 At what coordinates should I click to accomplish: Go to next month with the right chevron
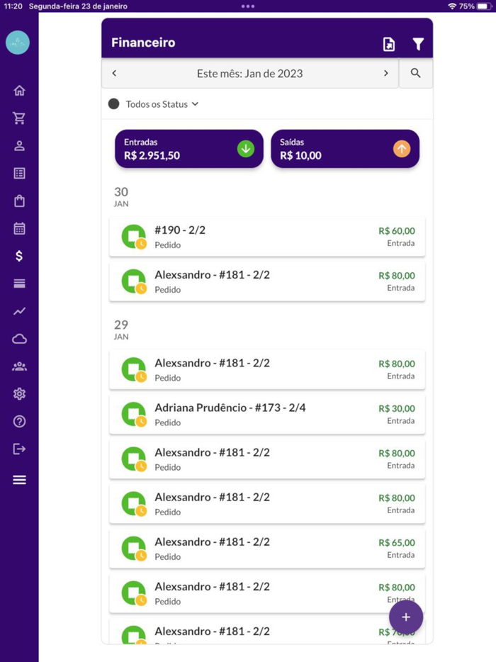[x=386, y=73]
